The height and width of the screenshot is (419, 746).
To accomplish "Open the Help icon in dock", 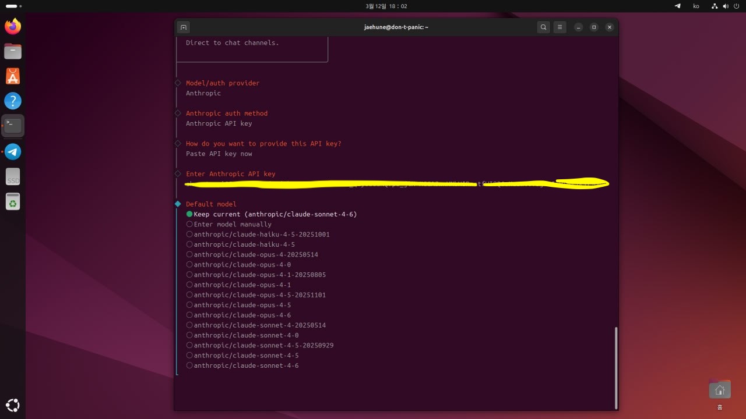I will [13, 101].
